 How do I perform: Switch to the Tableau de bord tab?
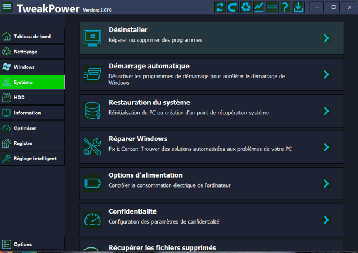tap(32, 37)
